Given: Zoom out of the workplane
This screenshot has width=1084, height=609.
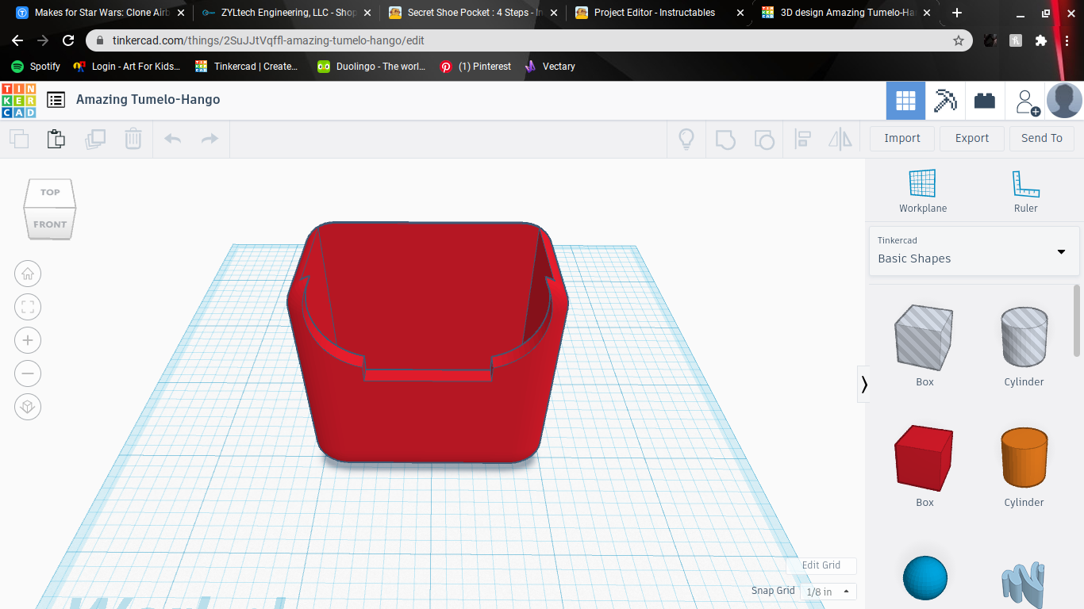Looking at the screenshot, I should pyautogui.click(x=28, y=373).
